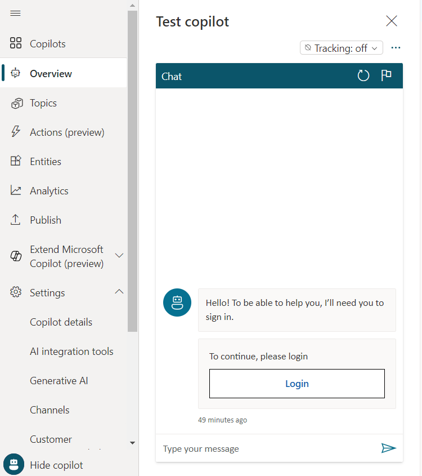Image resolution: width=422 pixels, height=476 pixels.
Task: Open more options ellipsis menu
Action: (396, 48)
